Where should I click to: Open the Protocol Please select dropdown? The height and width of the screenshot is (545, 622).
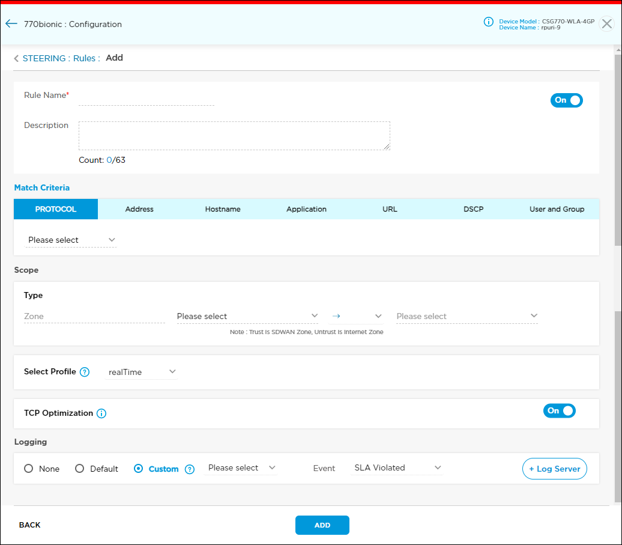(x=71, y=240)
